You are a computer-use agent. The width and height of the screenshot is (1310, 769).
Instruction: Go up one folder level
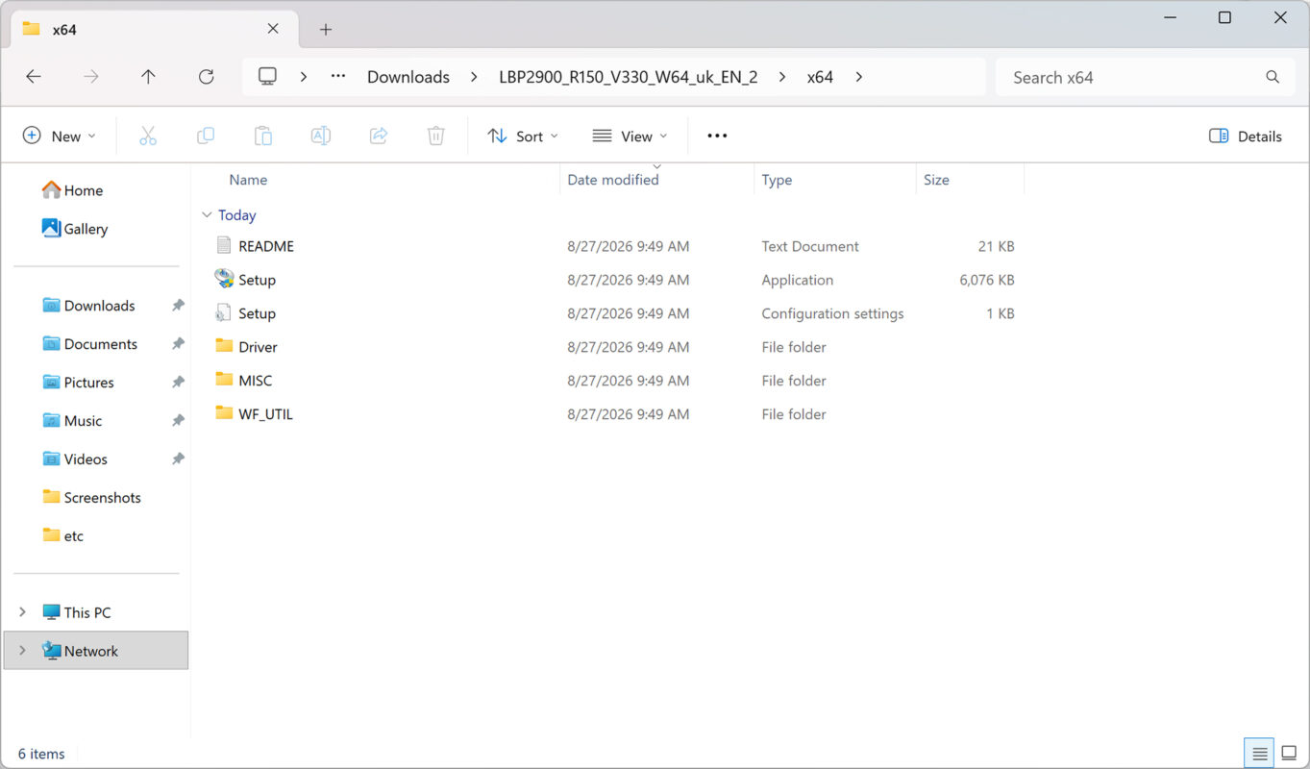(x=148, y=77)
